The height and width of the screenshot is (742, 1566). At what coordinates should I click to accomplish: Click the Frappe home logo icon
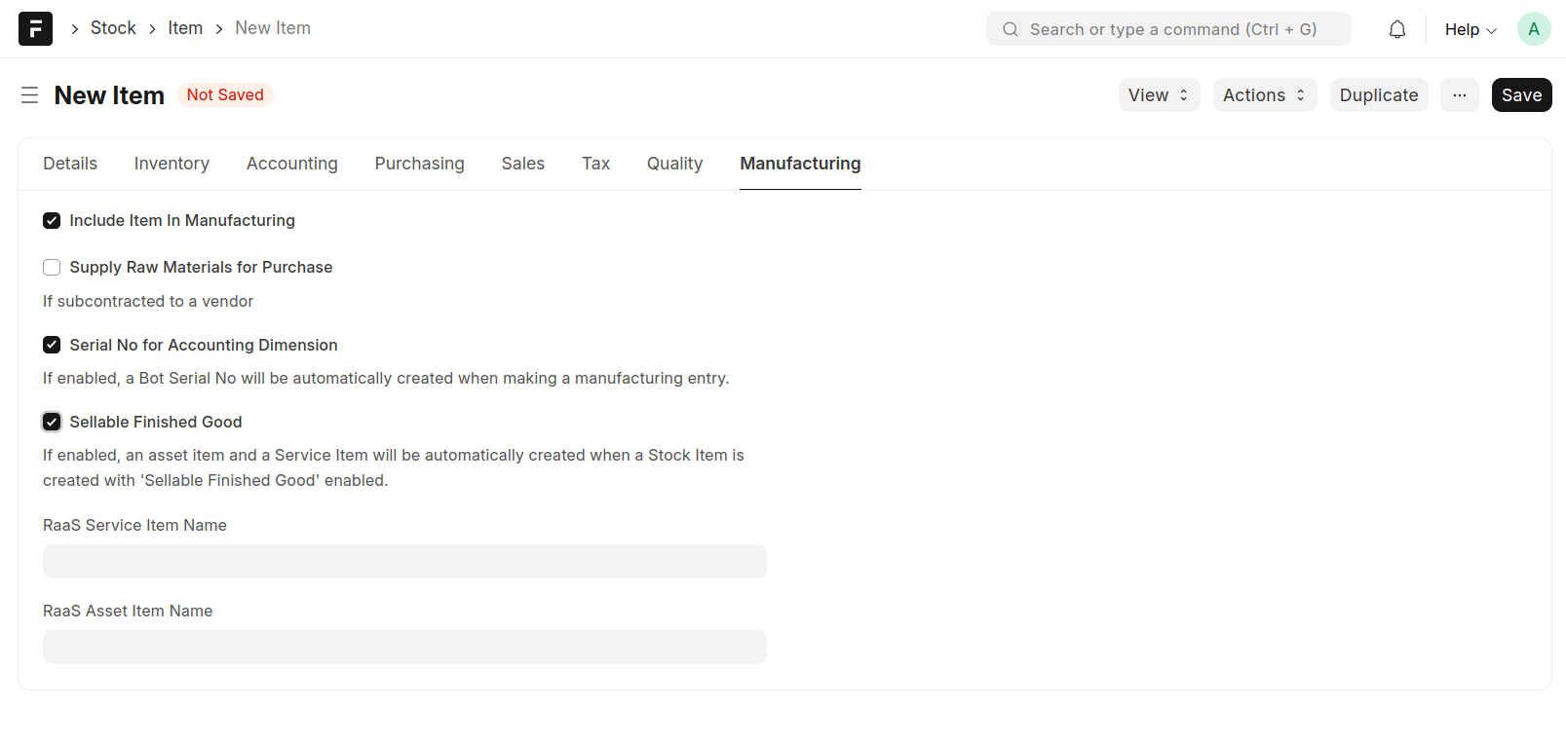pyautogui.click(x=35, y=29)
